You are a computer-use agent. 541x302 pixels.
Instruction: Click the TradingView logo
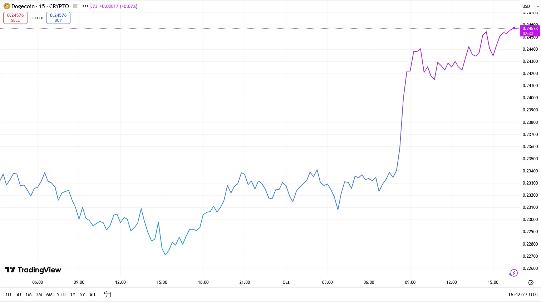point(33,270)
